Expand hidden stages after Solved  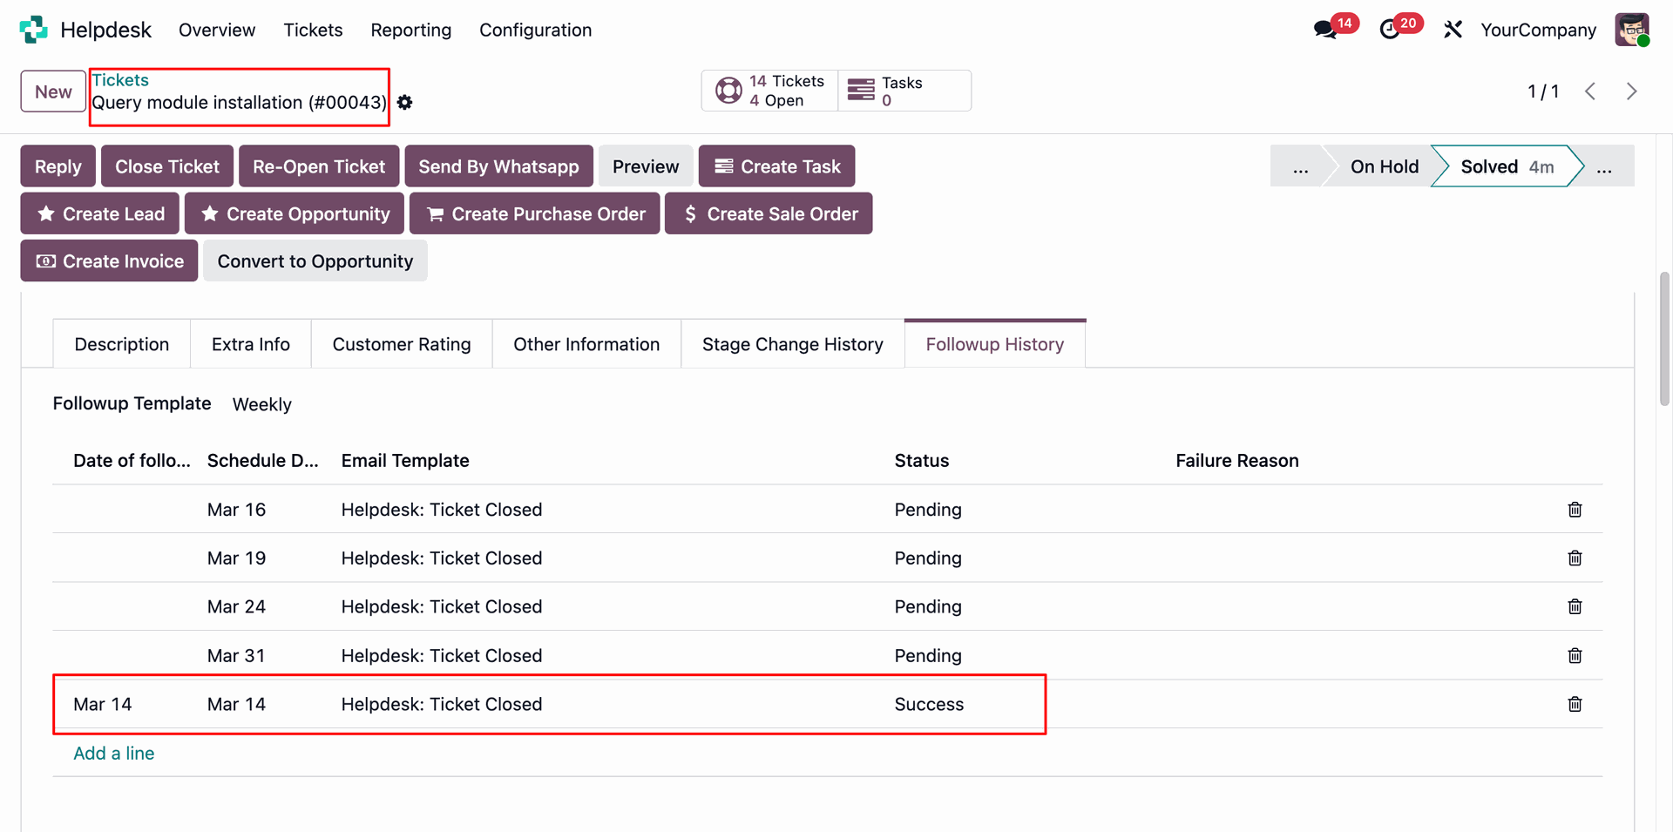point(1604,166)
